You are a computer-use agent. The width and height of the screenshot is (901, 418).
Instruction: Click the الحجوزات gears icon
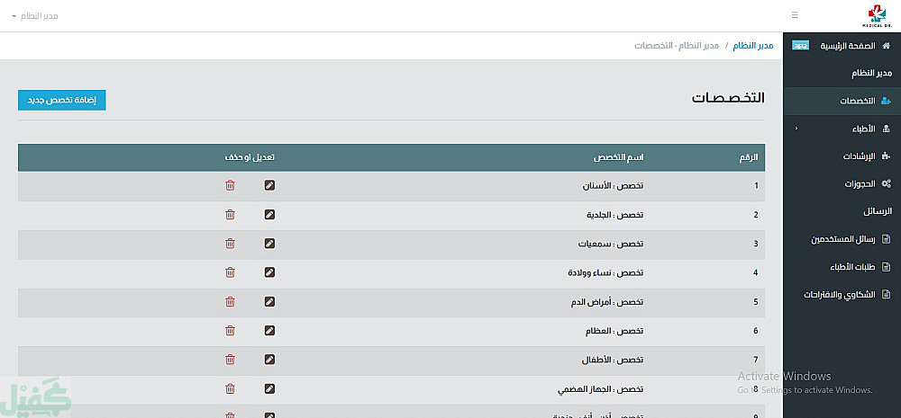(x=886, y=184)
